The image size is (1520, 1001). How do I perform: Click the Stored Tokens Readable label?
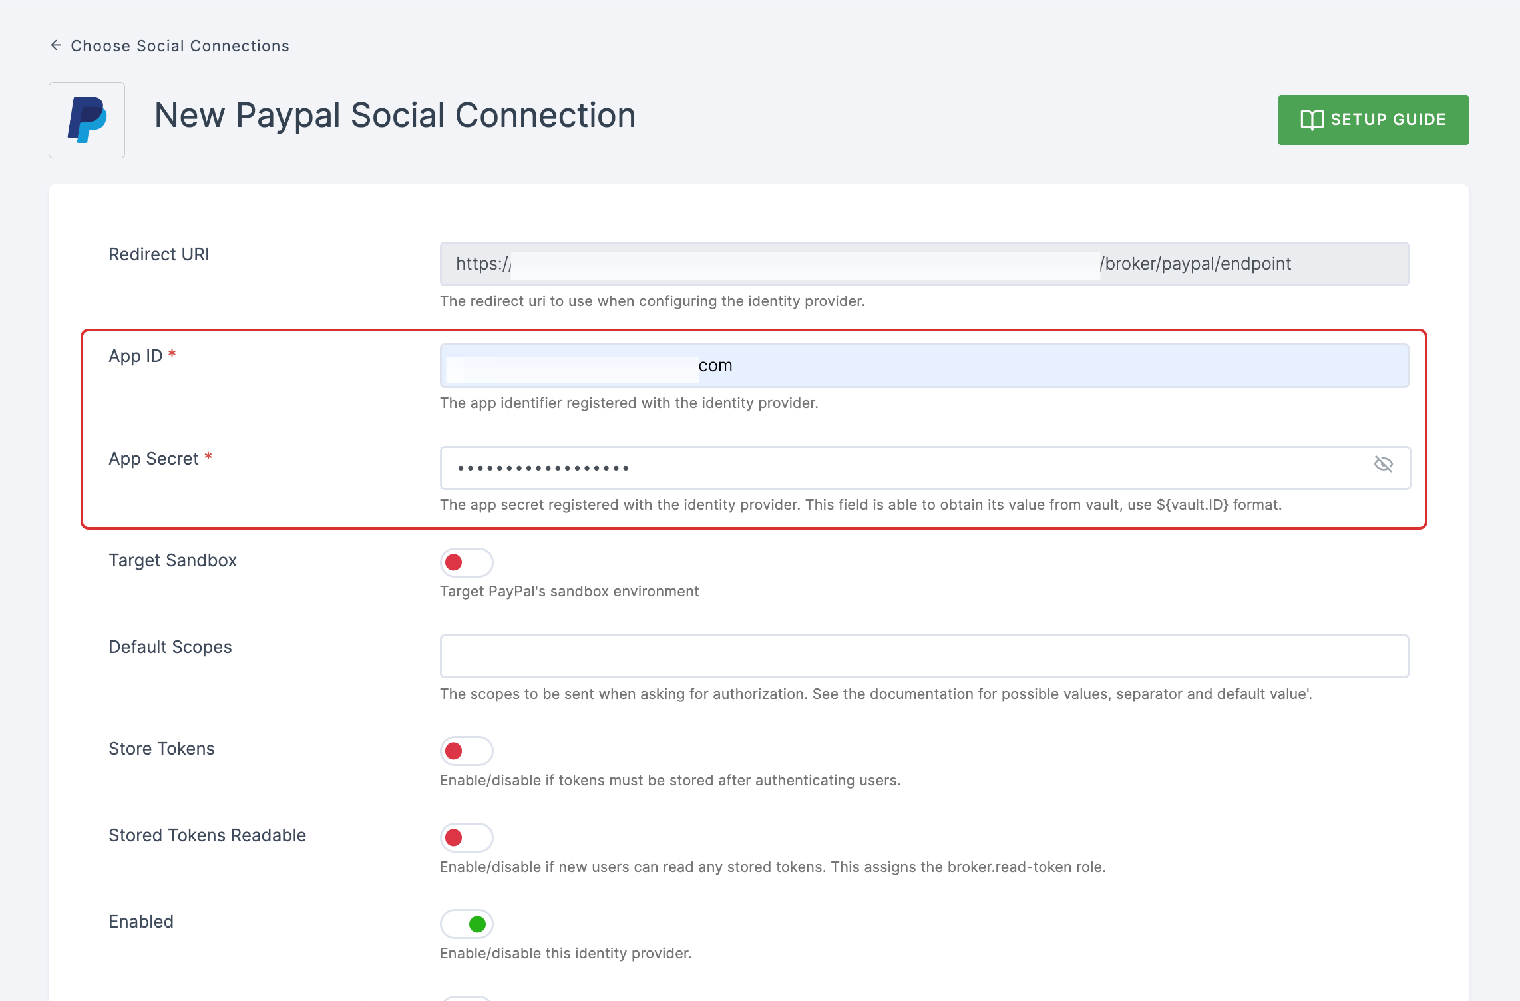[x=208, y=835]
